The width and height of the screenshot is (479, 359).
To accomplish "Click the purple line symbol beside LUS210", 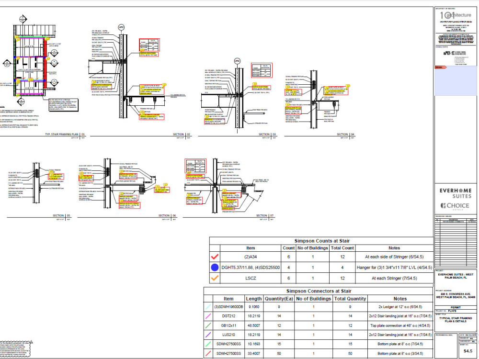I will click(x=208, y=335).
